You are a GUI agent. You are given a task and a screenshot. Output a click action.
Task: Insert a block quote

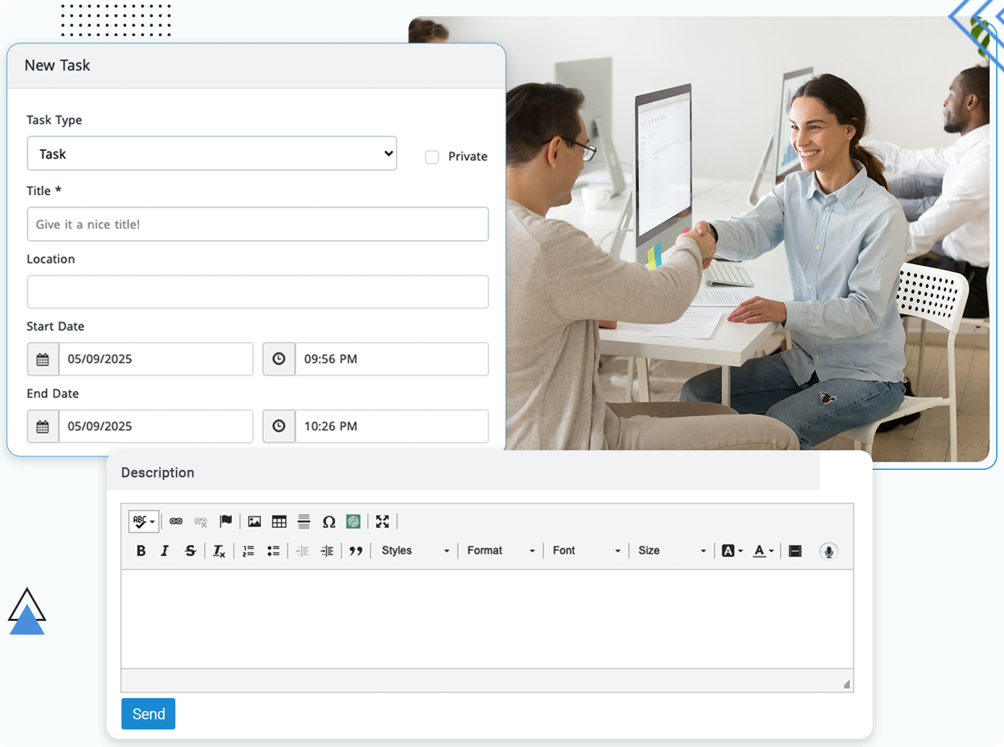click(x=356, y=551)
